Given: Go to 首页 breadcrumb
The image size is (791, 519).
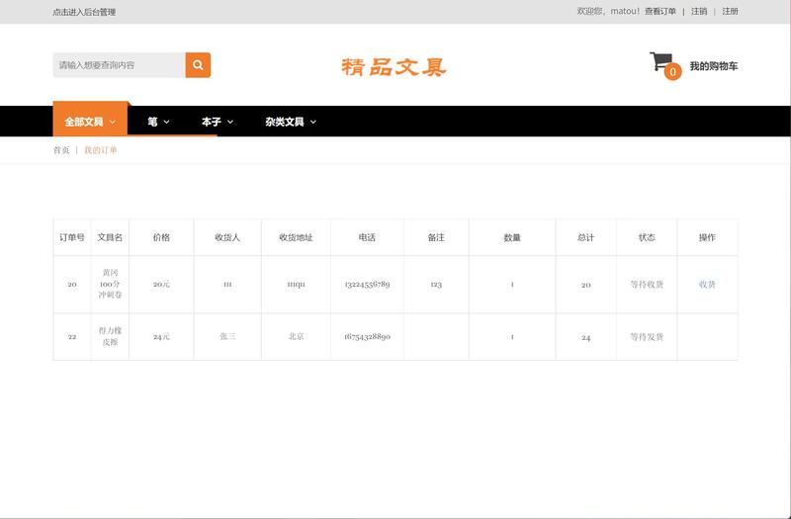Looking at the screenshot, I should [x=61, y=150].
